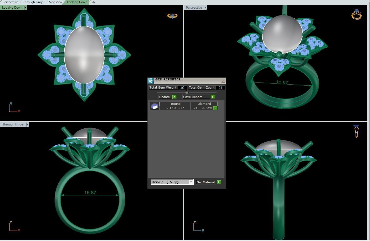
Task: Open the Diamond (3.52 spg) material dropdown
Action: pos(191,182)
